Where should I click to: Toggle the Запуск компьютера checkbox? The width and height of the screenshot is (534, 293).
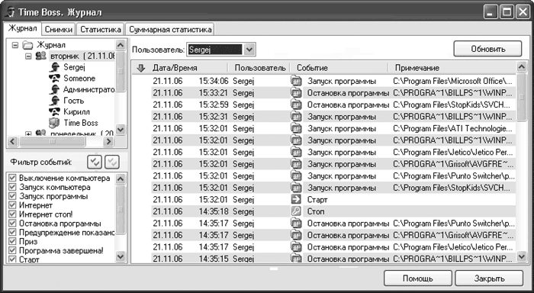[x=12, y=187]
